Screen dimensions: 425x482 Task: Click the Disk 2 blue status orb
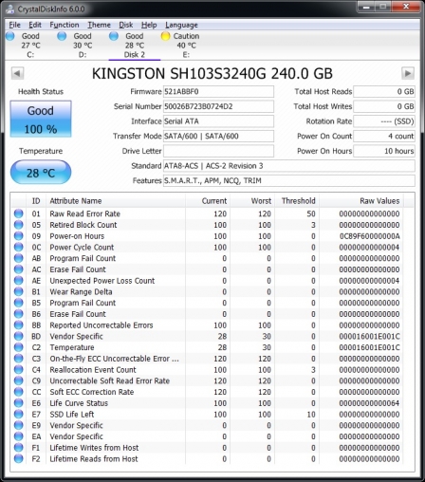[114, 36]
